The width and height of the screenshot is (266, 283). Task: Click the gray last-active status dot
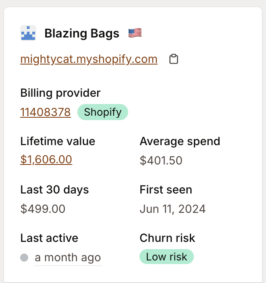(24, 257)
